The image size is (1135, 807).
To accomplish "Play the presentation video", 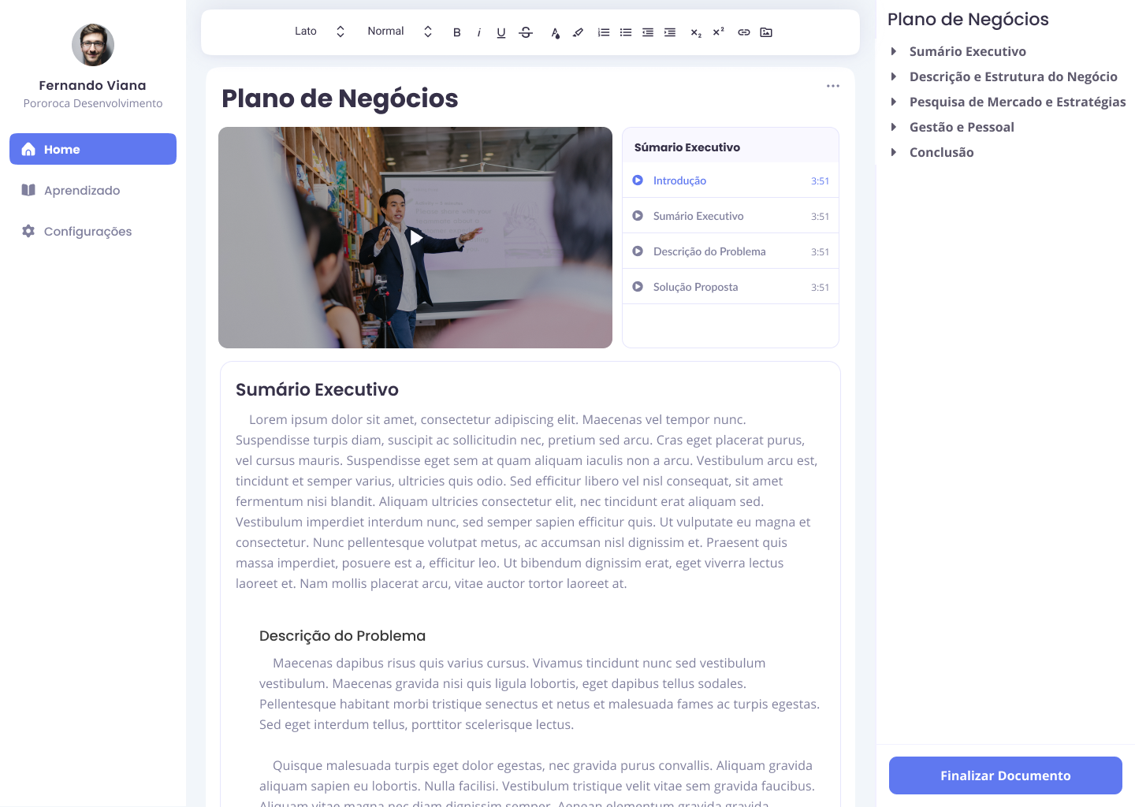I will [415, 237].
